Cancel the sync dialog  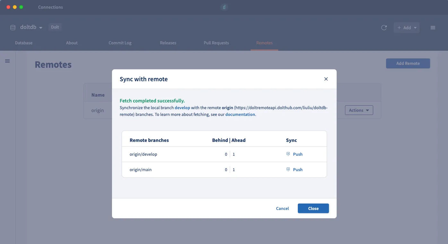[x=282, y=208]
